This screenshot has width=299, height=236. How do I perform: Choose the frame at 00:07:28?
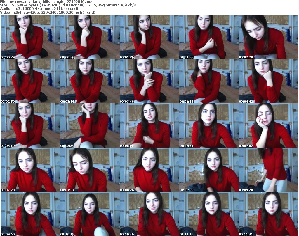[30, 170]
